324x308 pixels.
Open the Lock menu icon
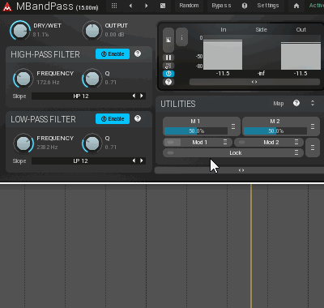(x=296, y=153)
